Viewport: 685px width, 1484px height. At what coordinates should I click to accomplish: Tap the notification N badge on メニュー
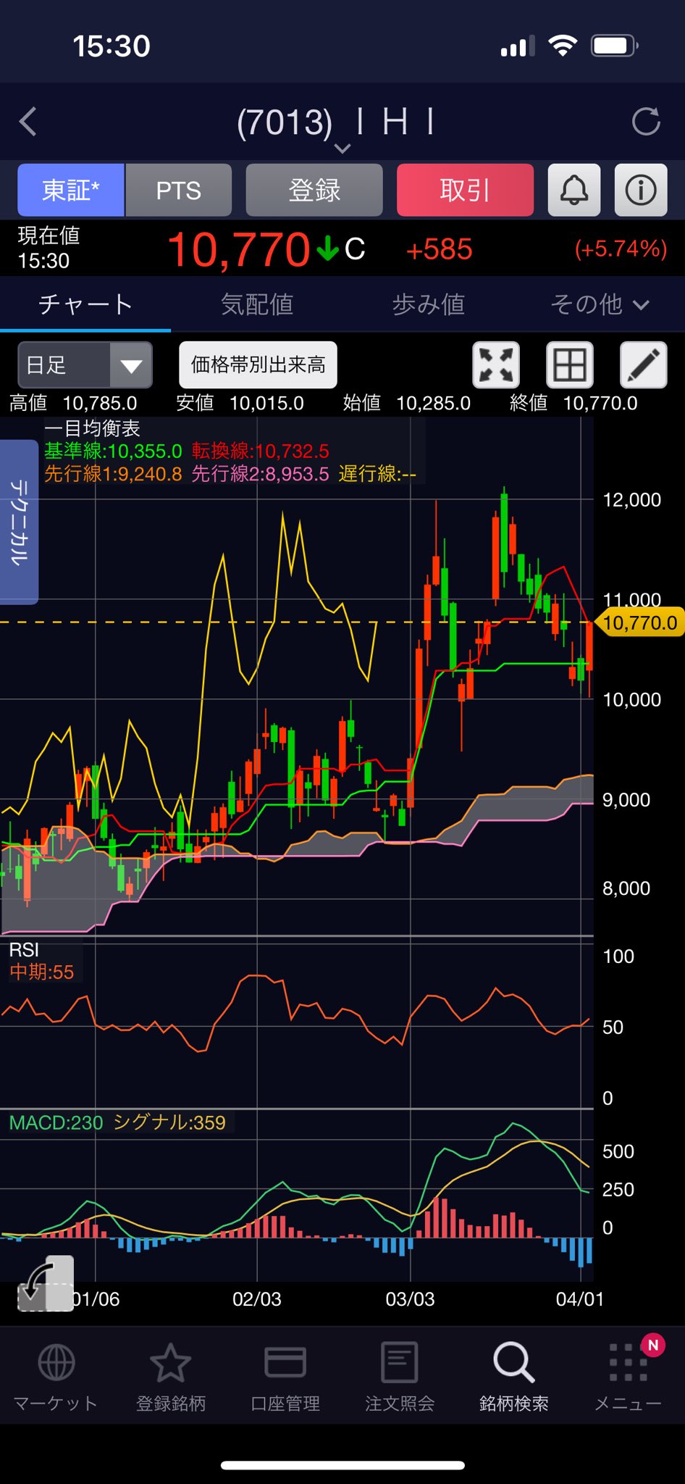[x=653, y=1346]
